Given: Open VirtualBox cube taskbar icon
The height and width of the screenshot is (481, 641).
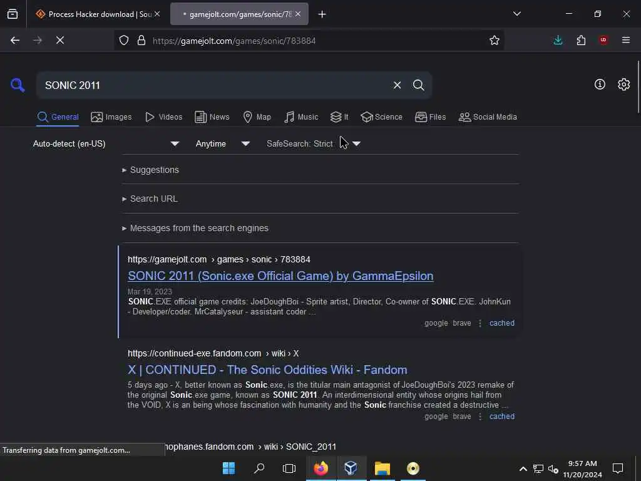Looking at the screenshot, I should coord(351,468).
